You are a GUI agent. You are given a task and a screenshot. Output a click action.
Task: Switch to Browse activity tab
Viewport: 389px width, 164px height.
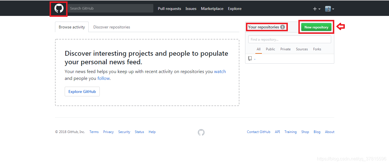[x=72, y=27]
